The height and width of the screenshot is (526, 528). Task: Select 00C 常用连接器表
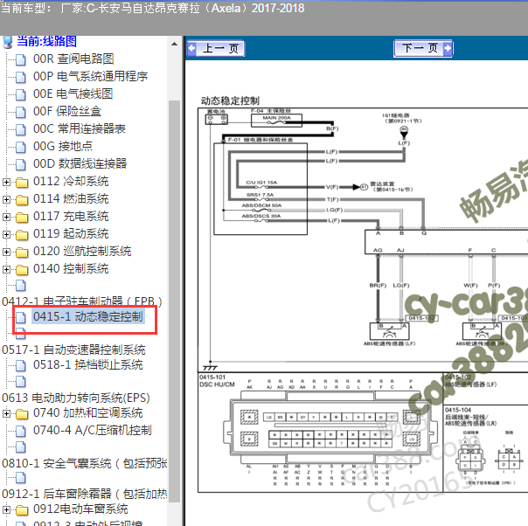click(x=80, y=129)
